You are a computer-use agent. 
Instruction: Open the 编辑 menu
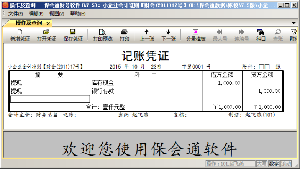pyautogui.click(x=36, y=14)
